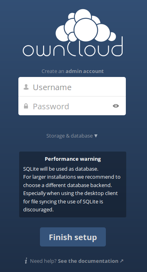The image size is (147, 272).
Task: Click the info icon next to Need help?
Action: coord(26,261)
